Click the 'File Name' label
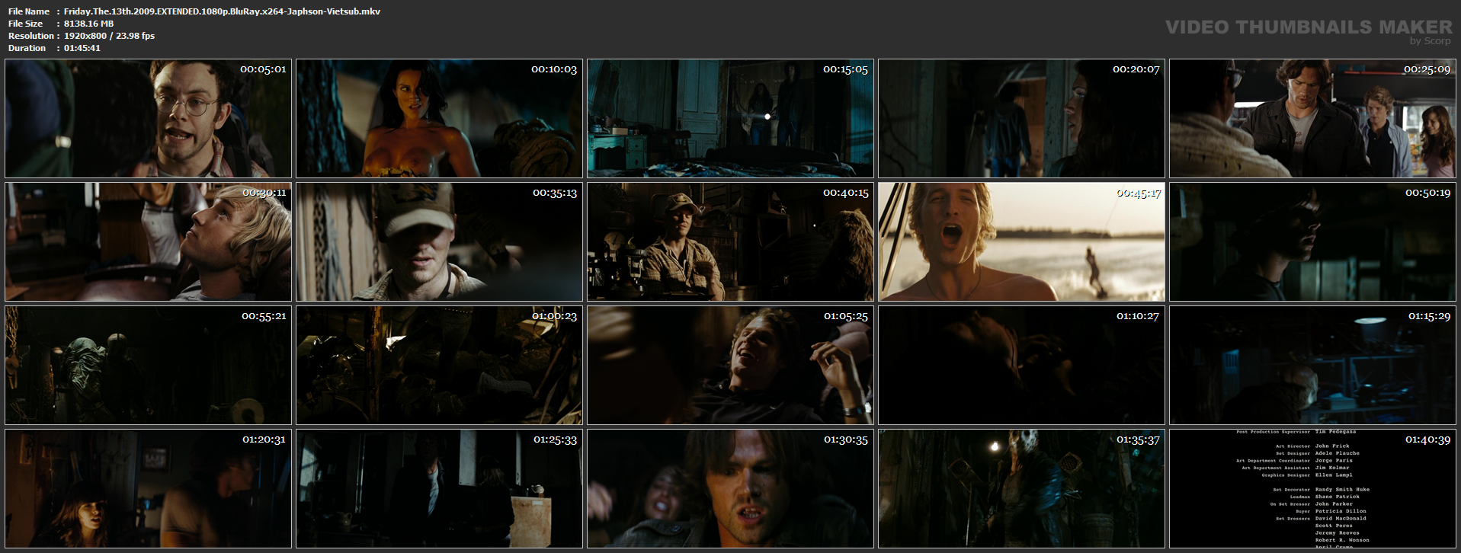Screen dimensions: 1461x553 pos(29,11)
